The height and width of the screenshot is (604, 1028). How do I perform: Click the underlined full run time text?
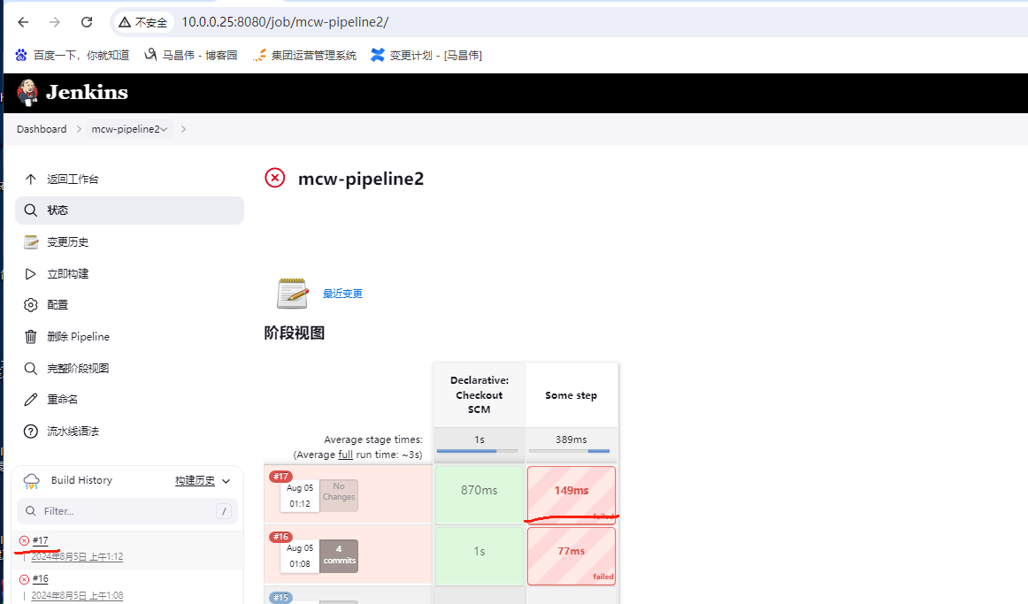point(345,455)
